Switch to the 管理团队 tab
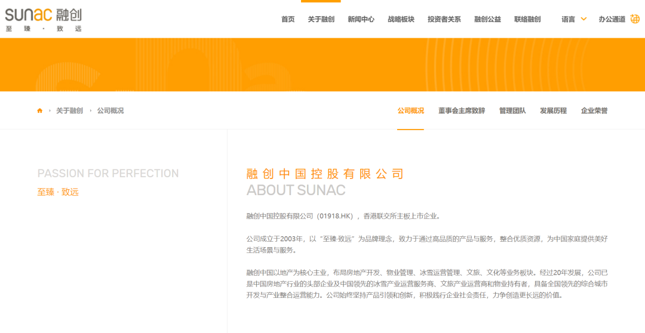645x333 pixels. (x=512, y=110)
